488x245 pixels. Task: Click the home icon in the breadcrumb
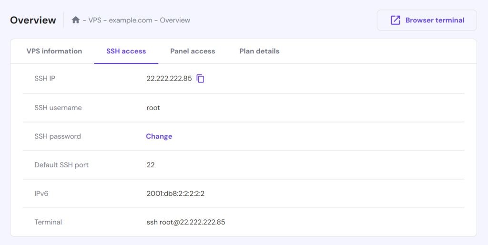click(75, 20)
